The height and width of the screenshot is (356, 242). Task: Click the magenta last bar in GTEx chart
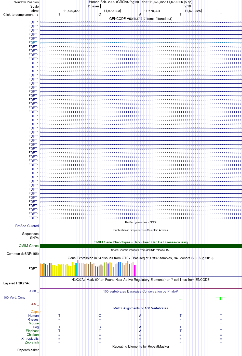point(135,270)
